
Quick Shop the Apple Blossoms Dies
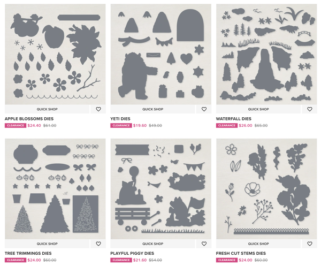[47, 109]
